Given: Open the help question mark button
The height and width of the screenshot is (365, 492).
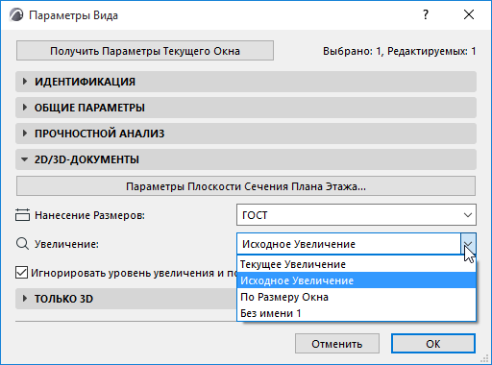Looking at the screenshot, I should point(426,14).
